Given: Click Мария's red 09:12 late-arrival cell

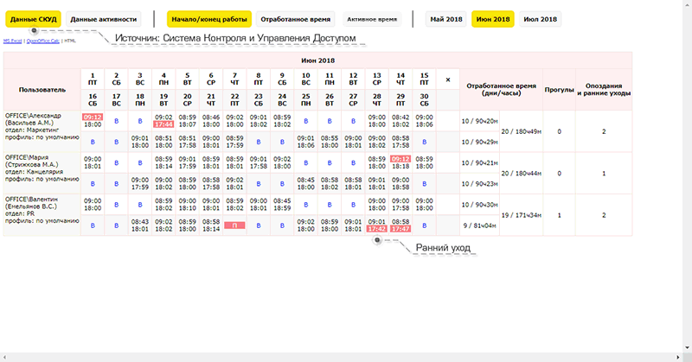Looking at the screenshot, I should (x=400, y=159).
